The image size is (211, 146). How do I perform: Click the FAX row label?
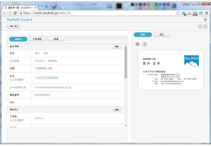(12, 102)
